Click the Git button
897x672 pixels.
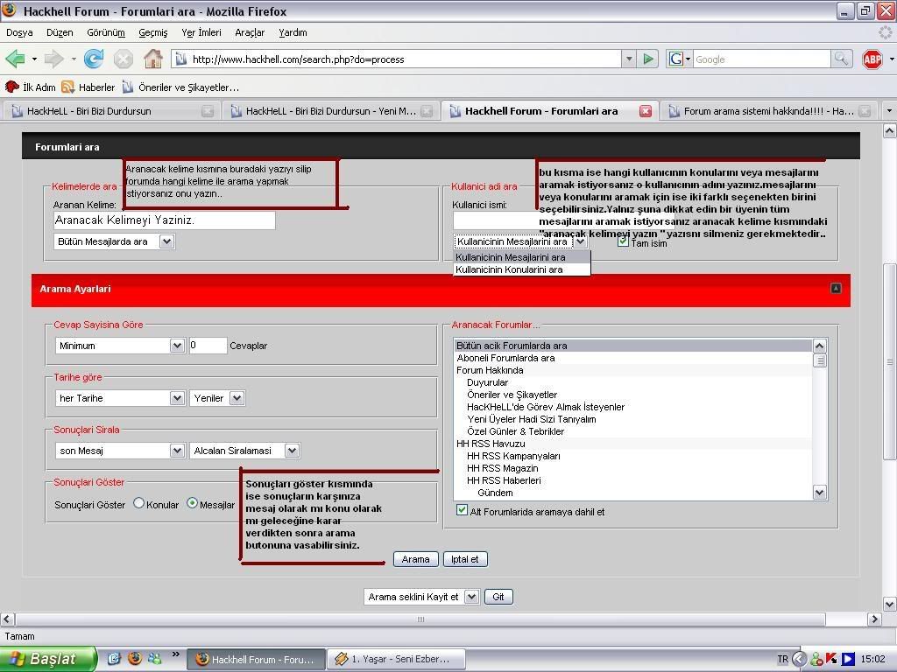498,597
